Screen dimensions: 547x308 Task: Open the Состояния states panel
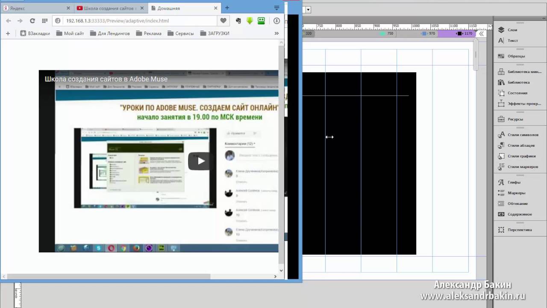512,93
